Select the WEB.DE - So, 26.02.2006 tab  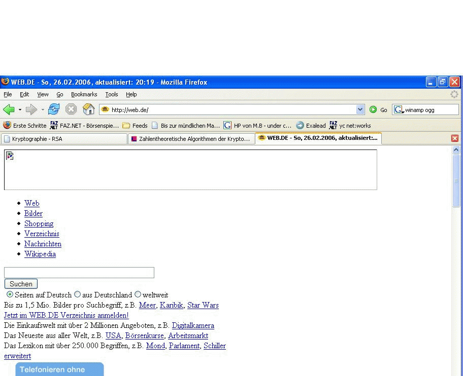tap(318, 138)
